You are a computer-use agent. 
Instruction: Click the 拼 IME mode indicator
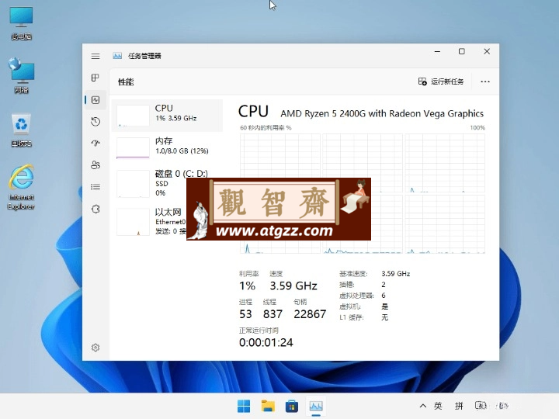459,406
